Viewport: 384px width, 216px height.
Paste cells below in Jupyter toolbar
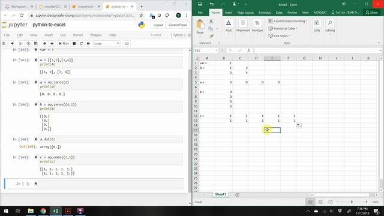point(36,44)
